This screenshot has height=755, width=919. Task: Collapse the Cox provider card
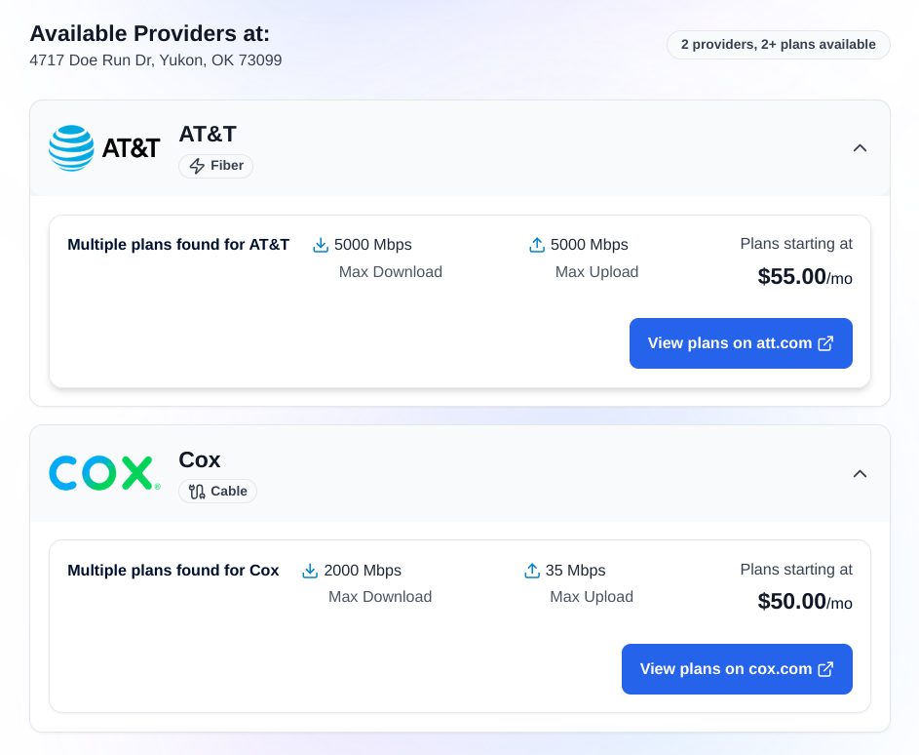[860, 473]
